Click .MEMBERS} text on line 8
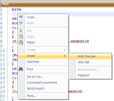Screen dimensions: 114x101 79,42
